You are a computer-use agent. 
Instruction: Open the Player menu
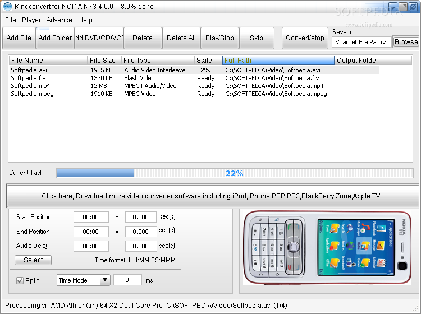[x=31, y=20]
